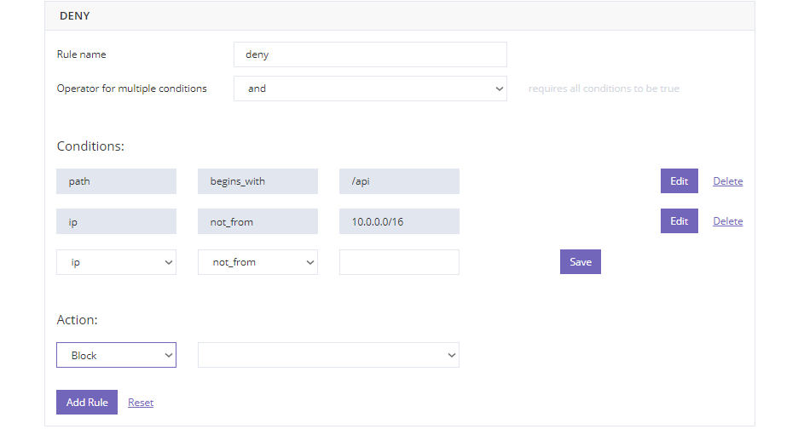Click the read-only 10.0.0.0/16 value field
Viewport: 798px width, 429px height.
[x=399, y=221]
